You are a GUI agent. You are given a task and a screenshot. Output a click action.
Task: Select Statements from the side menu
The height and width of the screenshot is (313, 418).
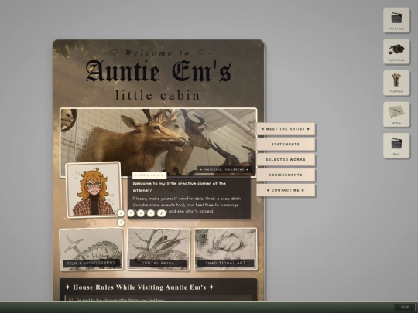coord(286,145)
